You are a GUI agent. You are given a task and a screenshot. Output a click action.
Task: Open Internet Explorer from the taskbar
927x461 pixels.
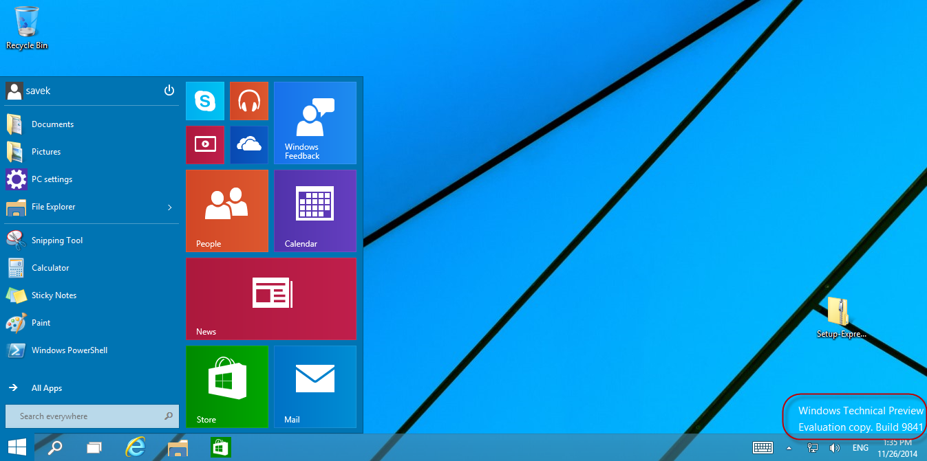click(135, 447)
